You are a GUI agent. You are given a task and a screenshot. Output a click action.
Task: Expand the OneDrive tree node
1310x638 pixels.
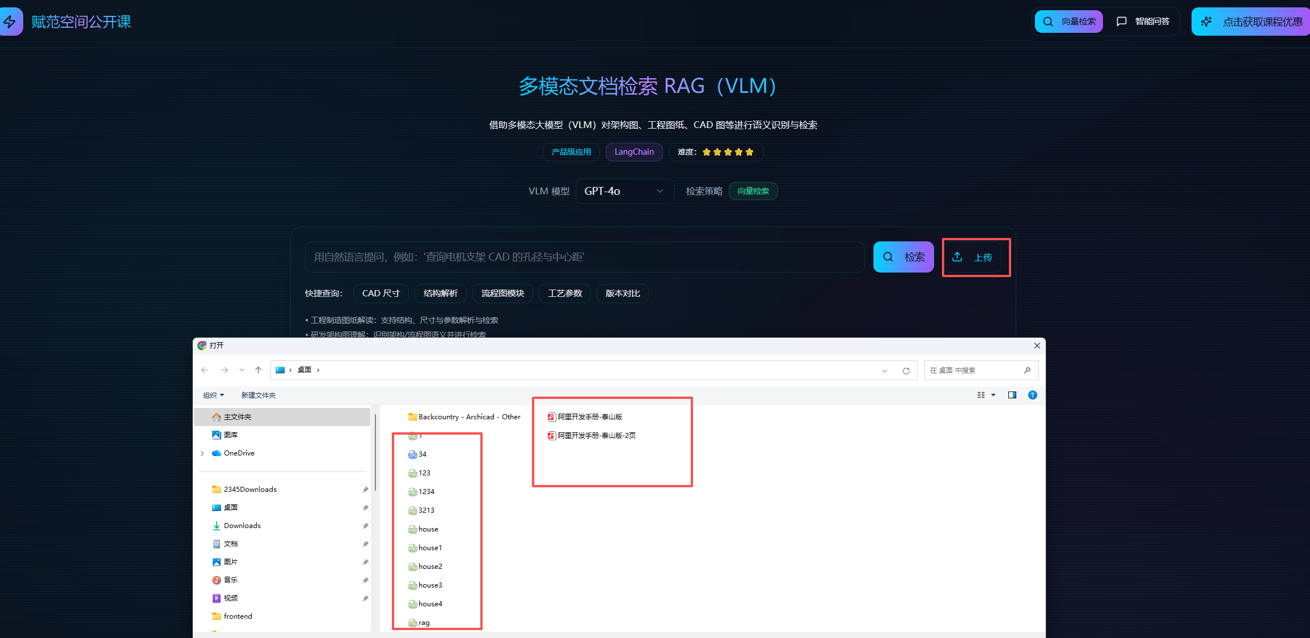(202, 453)
